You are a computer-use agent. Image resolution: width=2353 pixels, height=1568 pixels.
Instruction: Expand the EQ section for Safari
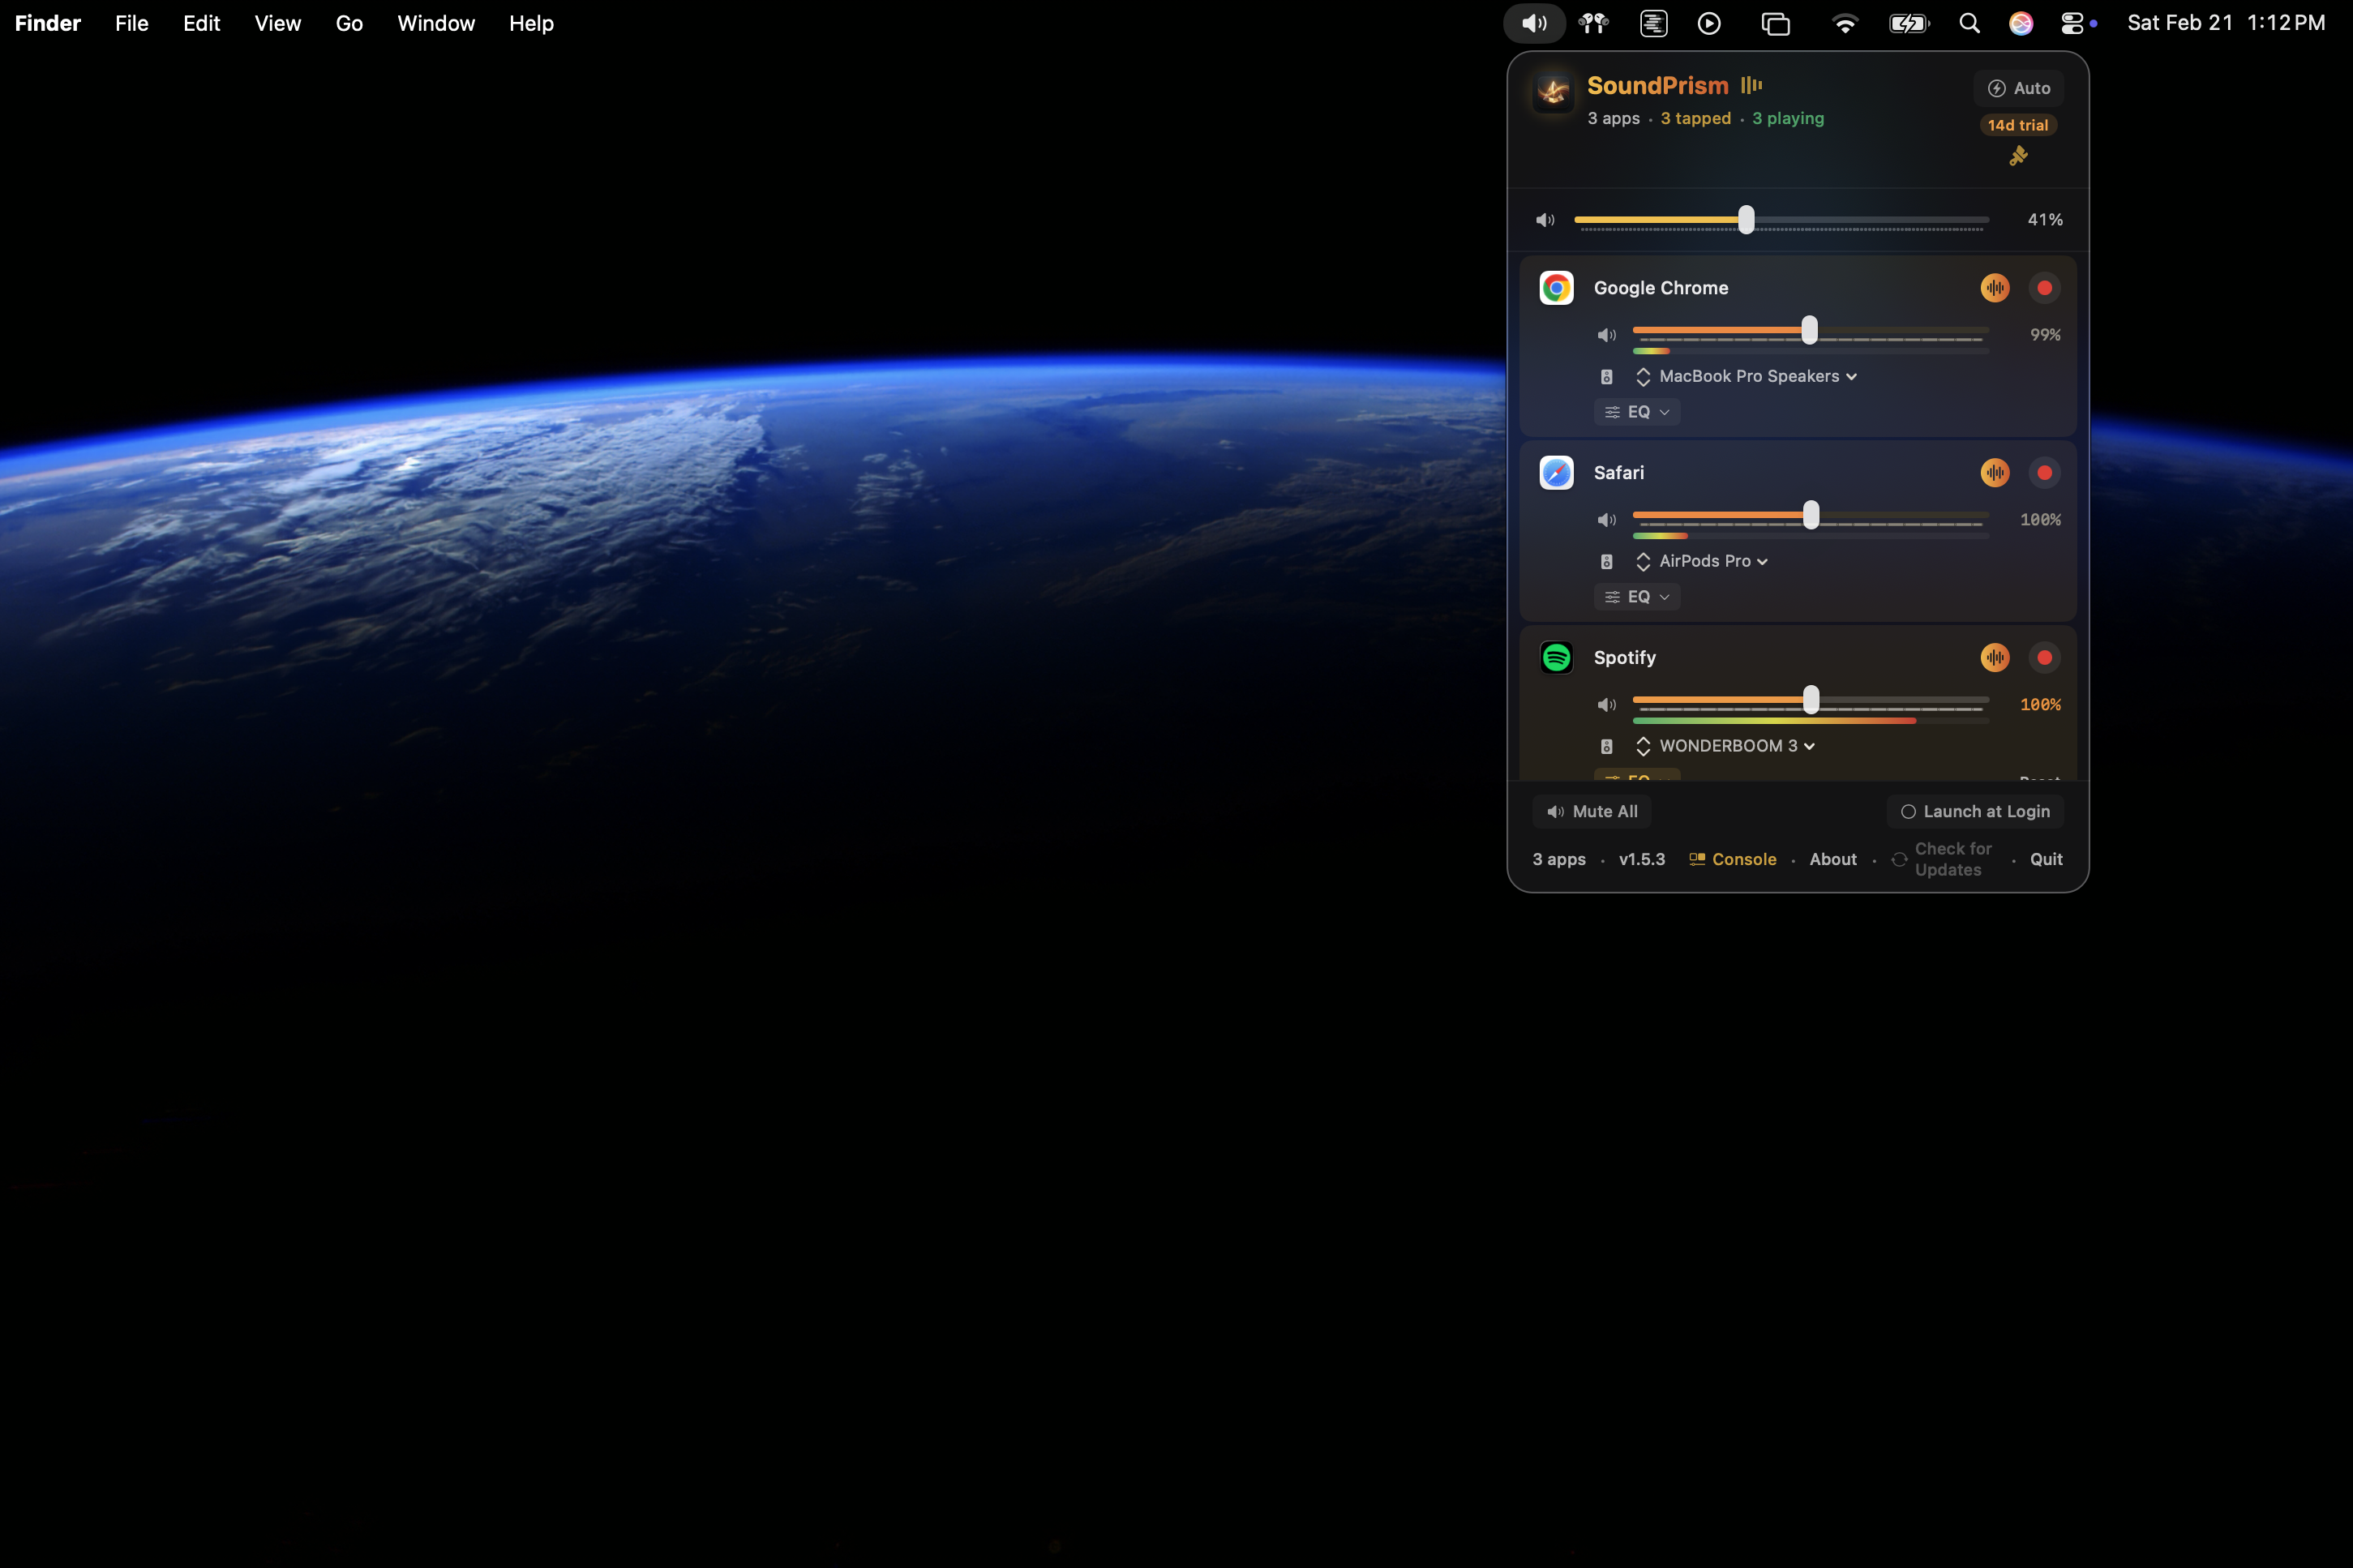[x=1635, y=596]
